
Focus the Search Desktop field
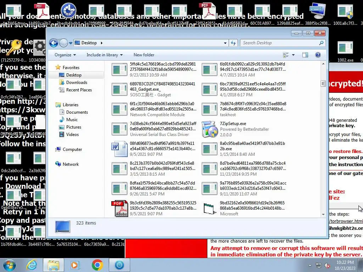[x=283, y=43]
